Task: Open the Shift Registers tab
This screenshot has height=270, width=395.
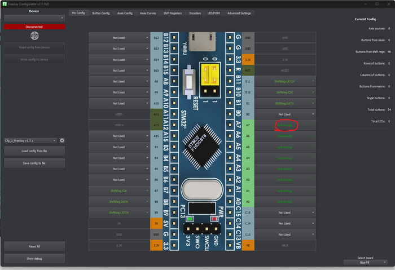Action: [x=173, y=12]
